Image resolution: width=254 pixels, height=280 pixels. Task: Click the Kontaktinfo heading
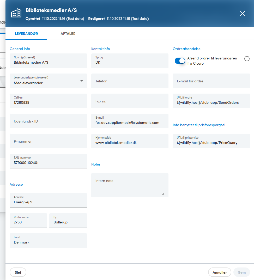coord(101,49)
